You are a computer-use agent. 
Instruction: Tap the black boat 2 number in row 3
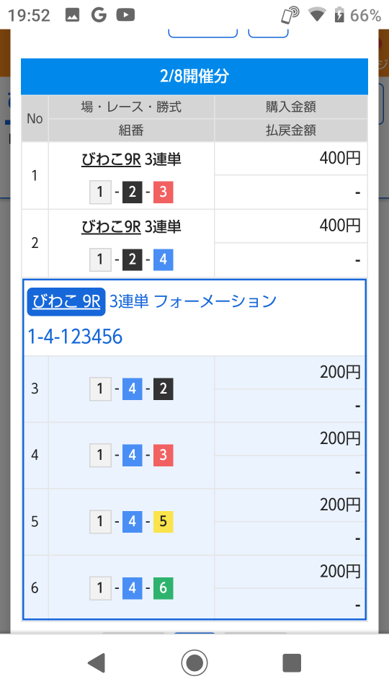point(164,389)
